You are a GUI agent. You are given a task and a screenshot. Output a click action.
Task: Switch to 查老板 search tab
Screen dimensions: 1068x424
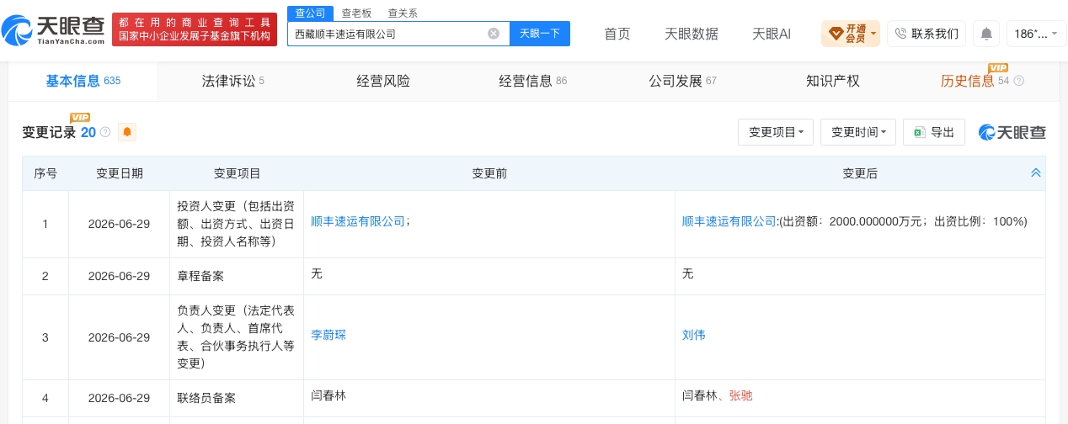point(356,13)
